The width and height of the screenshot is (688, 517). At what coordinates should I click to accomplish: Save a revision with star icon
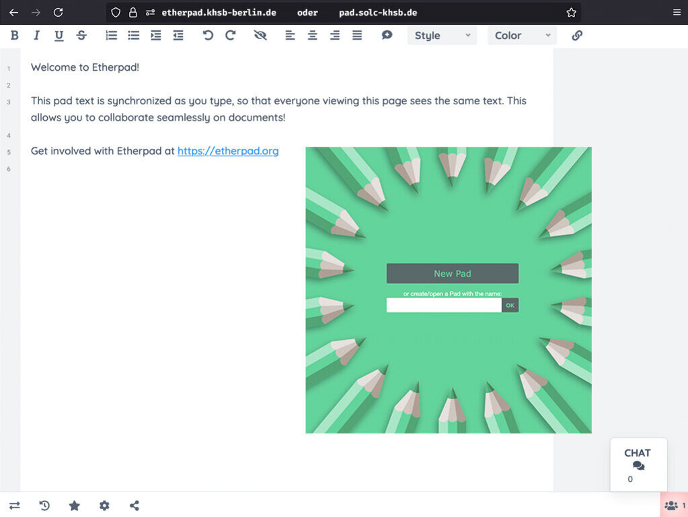75,506
